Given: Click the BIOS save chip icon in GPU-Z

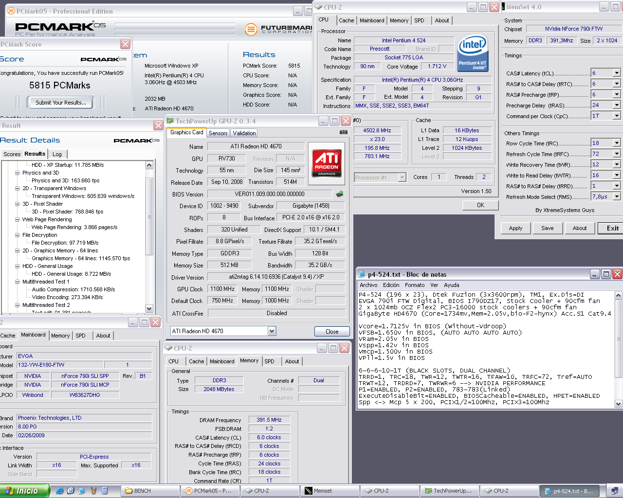Looking at the screenshot, I should coord(340,194).
